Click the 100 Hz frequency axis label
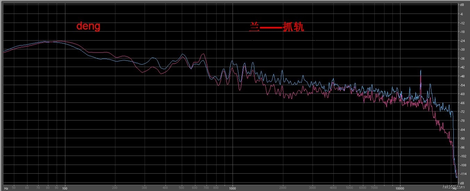The image size is (470, 191). [64, 188]
